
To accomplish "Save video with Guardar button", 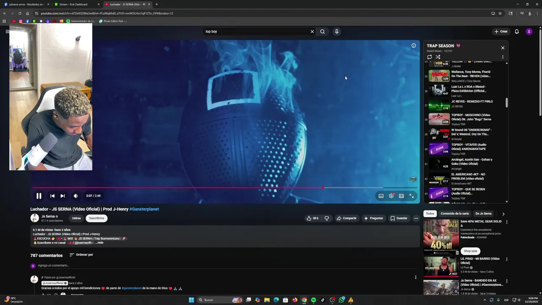I will [x=399, y=218].
